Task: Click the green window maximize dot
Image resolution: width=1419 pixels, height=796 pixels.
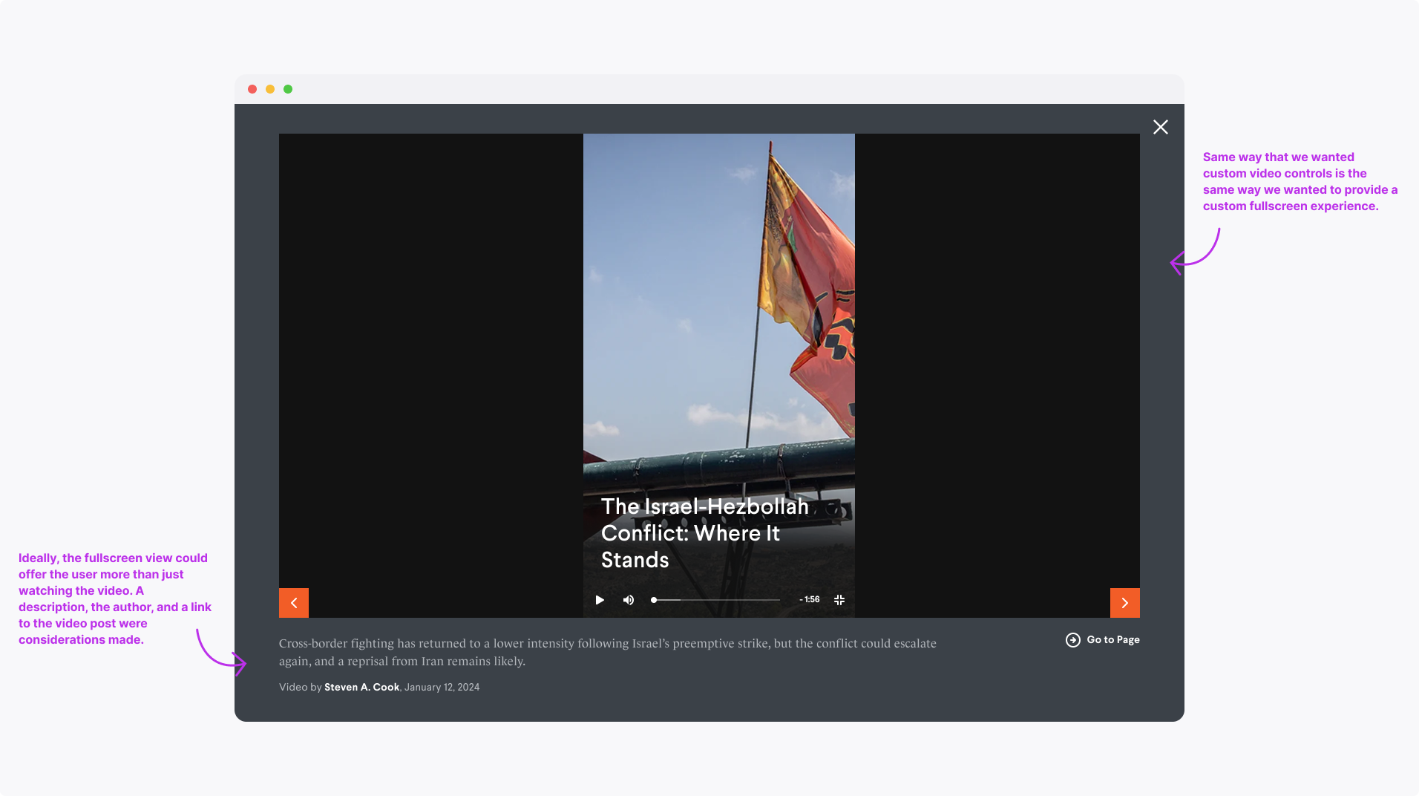Action: tap(288, 89)
